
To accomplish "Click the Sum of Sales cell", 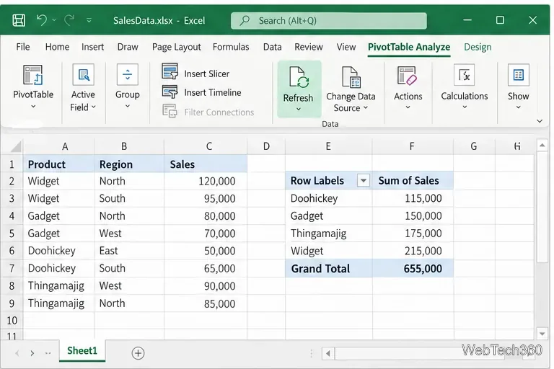I will point(413,180).
